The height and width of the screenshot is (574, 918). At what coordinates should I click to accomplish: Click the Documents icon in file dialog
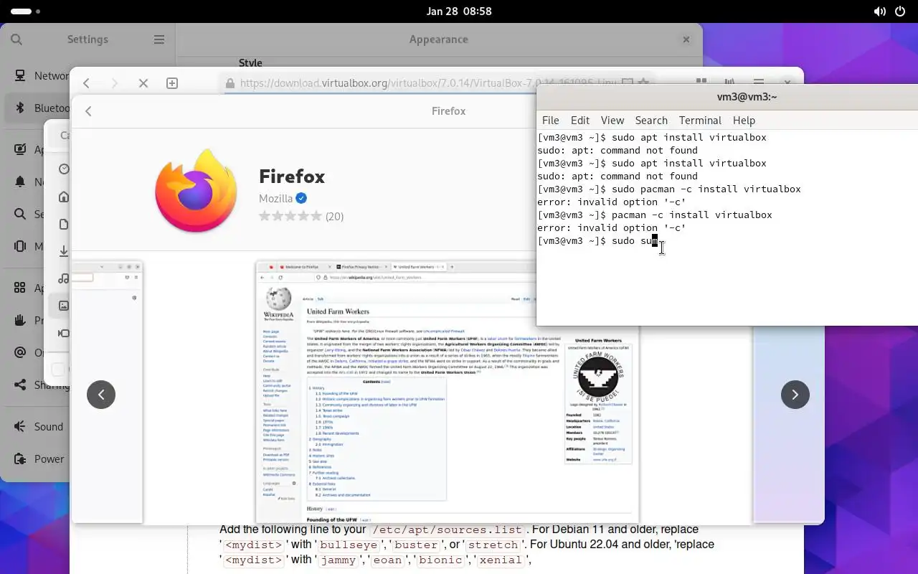tap(64, 224)
